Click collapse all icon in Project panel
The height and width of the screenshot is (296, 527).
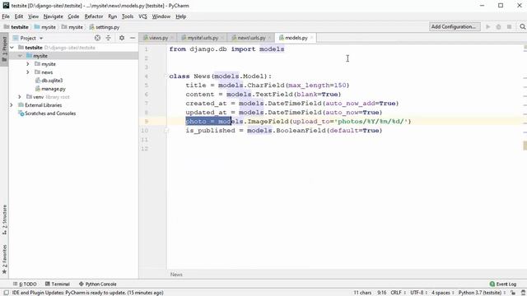click(108, 38)
